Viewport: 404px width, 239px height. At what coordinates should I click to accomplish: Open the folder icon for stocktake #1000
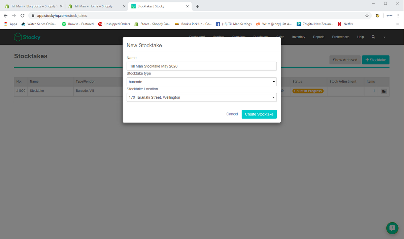tap(383, 91)
